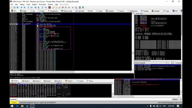Switch to the Handles tab

pyautogui.click(x=156, y=11)
